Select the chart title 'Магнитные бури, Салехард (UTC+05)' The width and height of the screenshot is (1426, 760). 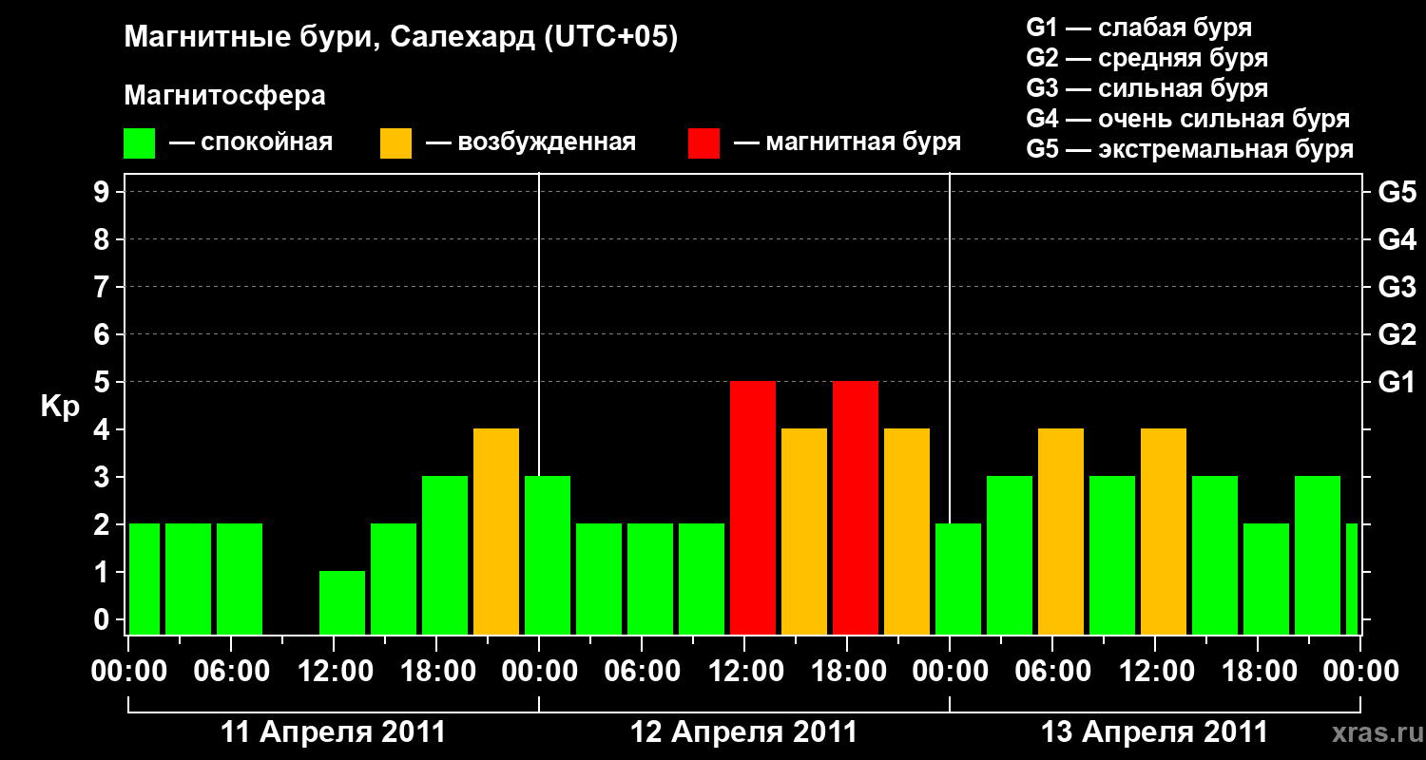[401, 38]
